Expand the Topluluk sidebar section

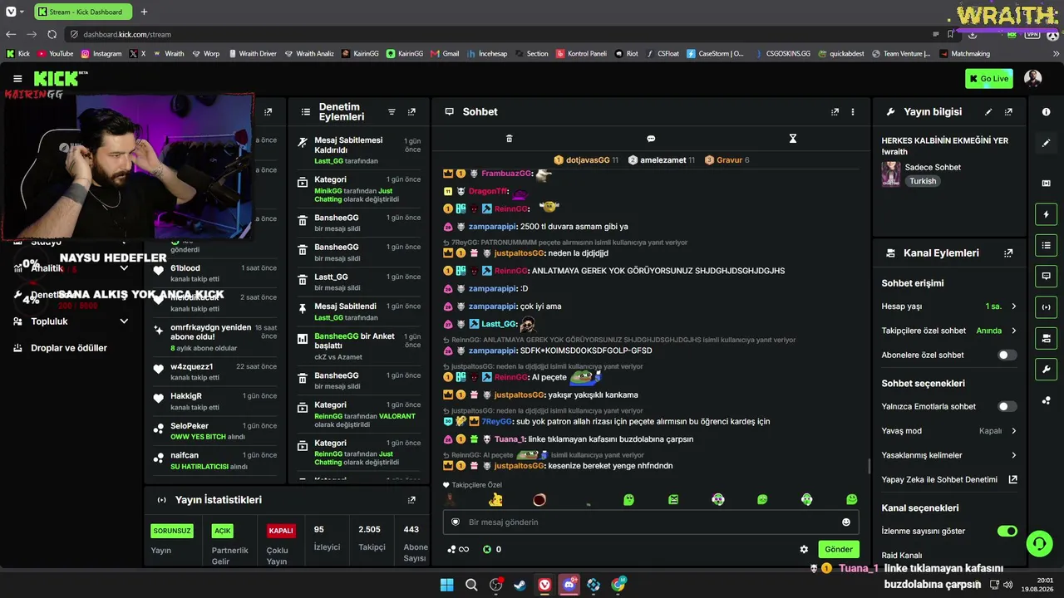[x=124, y=321]
